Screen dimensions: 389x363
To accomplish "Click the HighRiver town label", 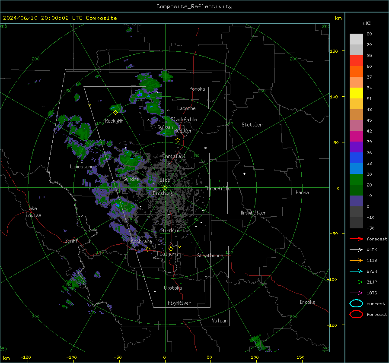I will point(179,303).
